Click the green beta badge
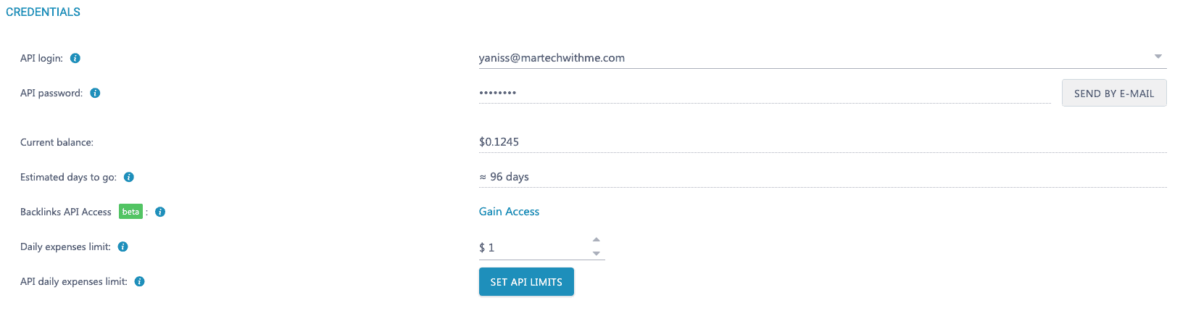The width and height of the screenshot is (1188, 311). pyautogui.click(x=130, y=212)
